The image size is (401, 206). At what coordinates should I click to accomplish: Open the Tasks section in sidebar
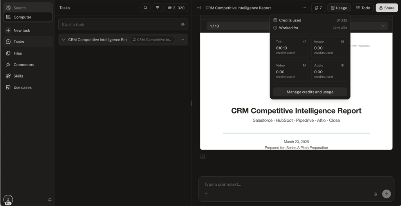point(28,42)
